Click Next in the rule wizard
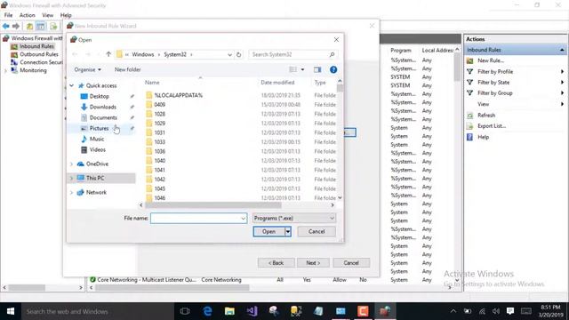569x320 pixels. pos(313,263)
